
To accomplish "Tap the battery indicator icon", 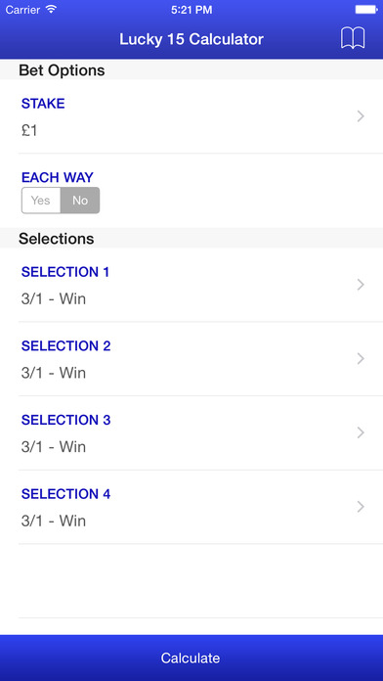I will pos(366,9).
